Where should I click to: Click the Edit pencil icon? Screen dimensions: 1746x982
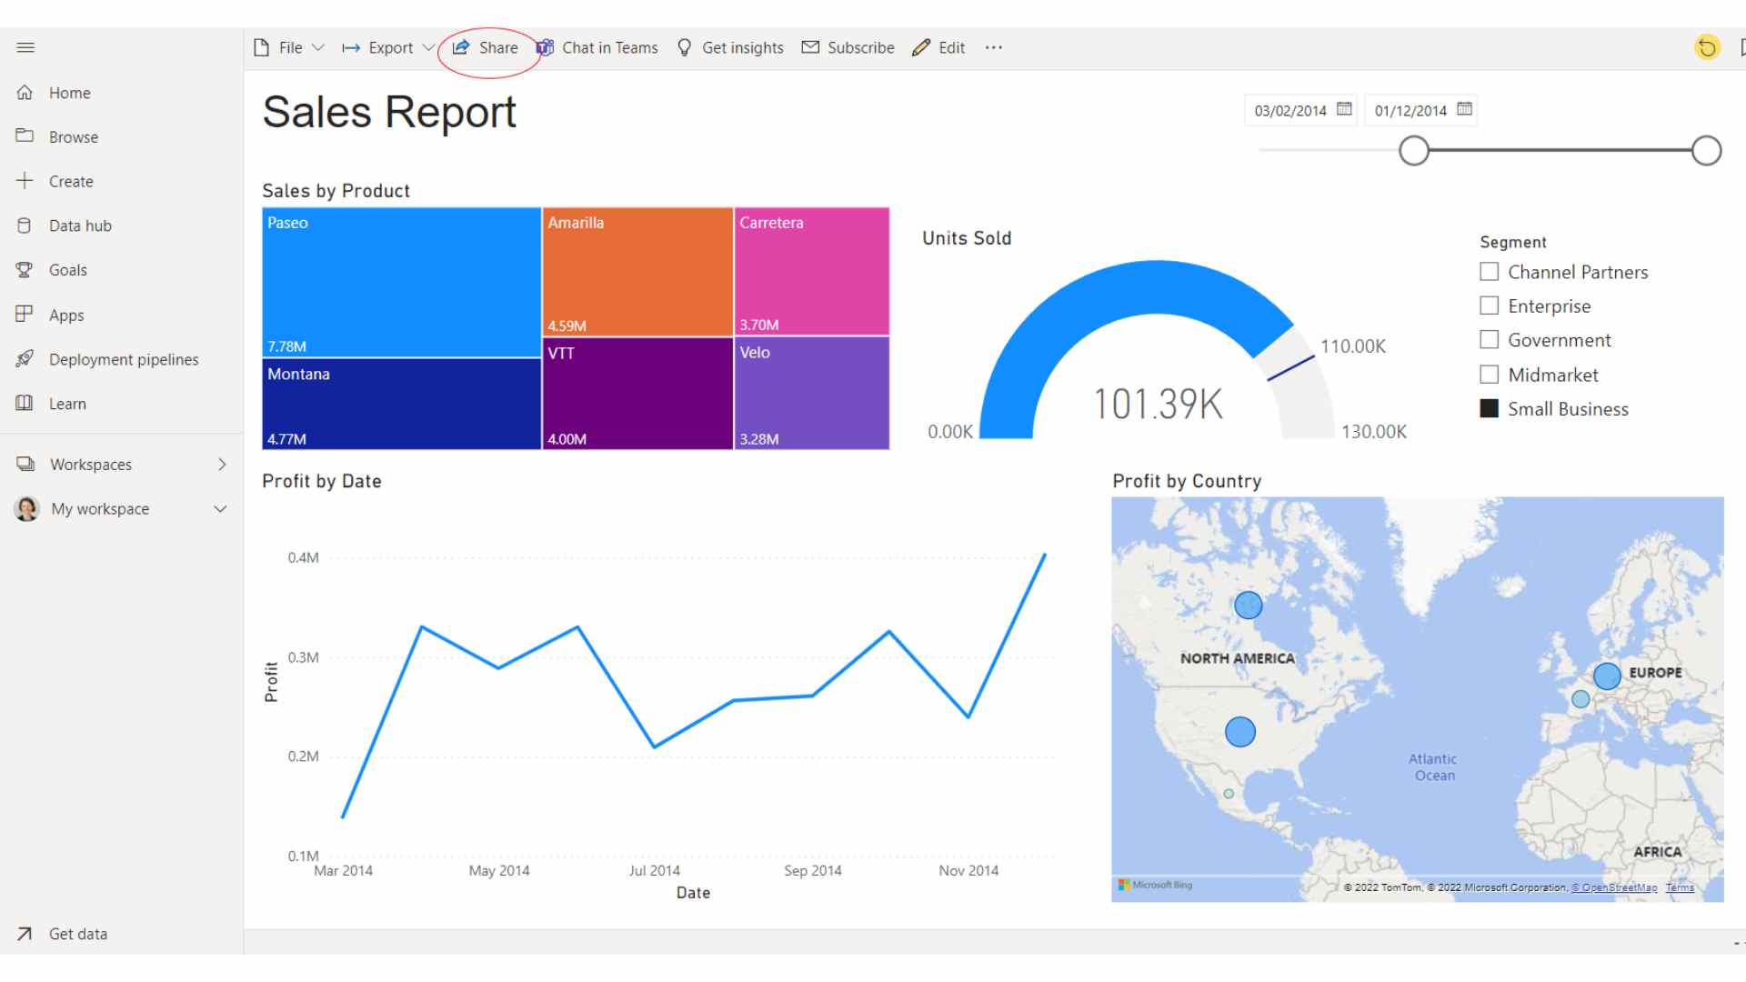pos(920,47)
